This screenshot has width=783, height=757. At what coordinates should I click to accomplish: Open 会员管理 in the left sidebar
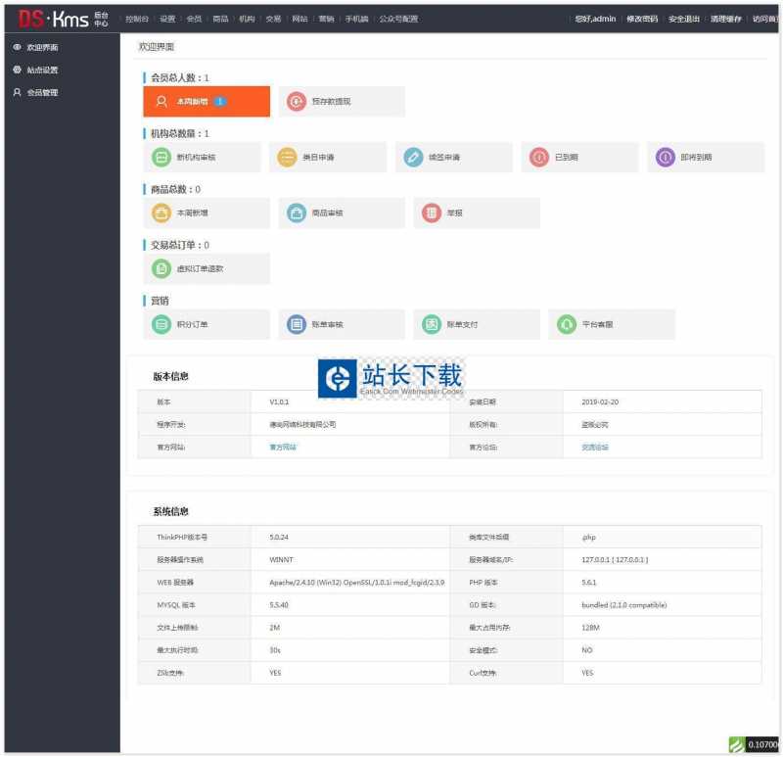[x=42, y=92]
